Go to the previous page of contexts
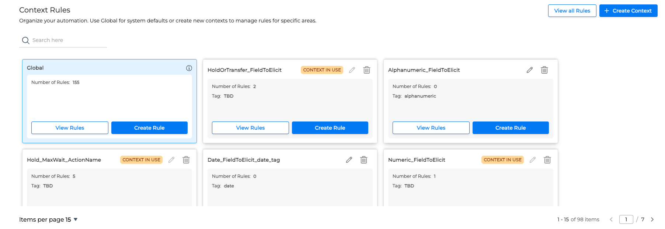The width and height of the screenshot is (665, 229). tap(611, 219)
